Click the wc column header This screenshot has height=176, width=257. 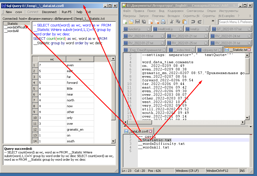tap(52, 59)
